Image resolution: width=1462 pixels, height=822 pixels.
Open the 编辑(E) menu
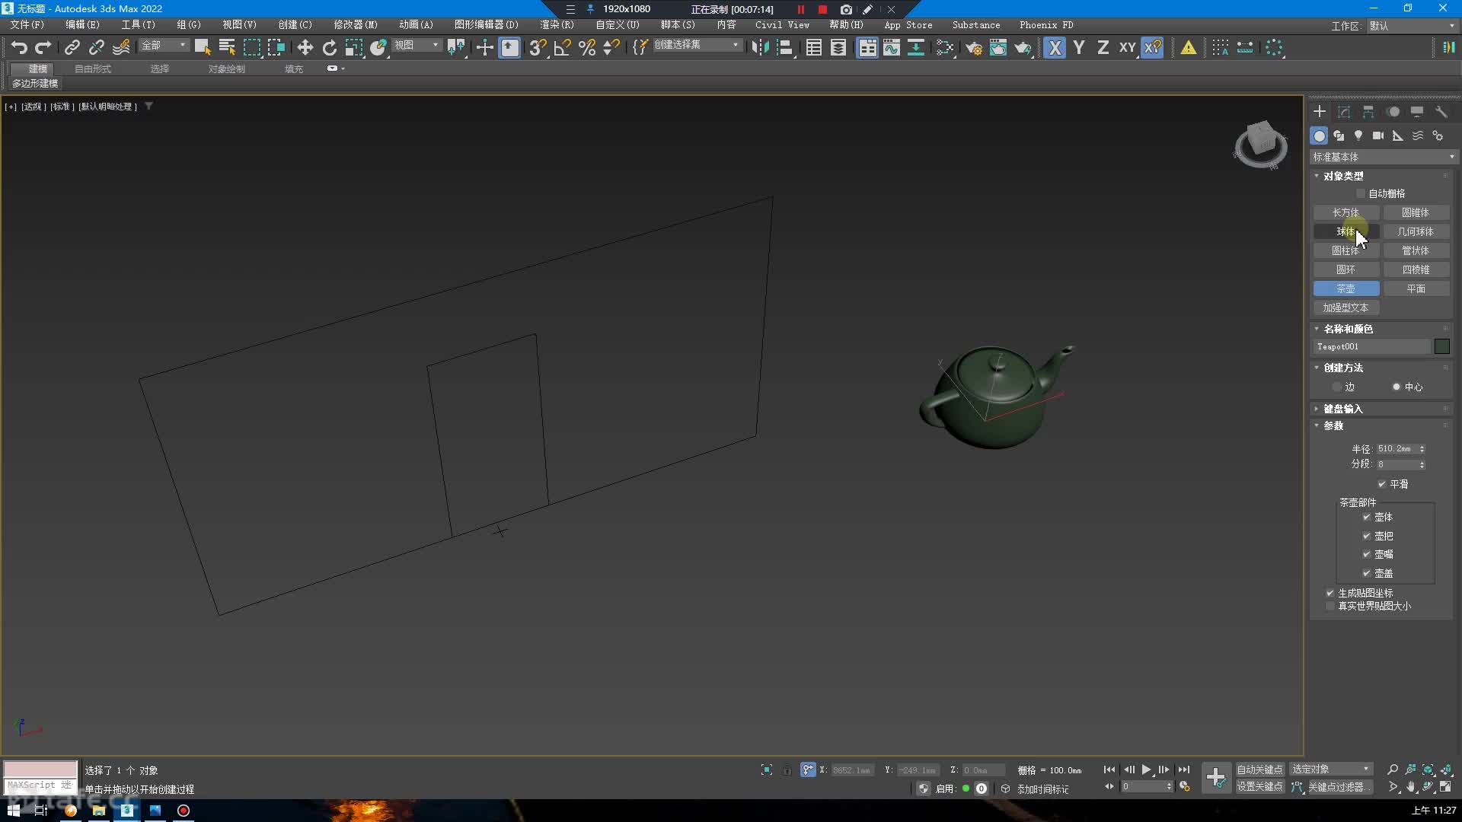click(x=82, y=25)
